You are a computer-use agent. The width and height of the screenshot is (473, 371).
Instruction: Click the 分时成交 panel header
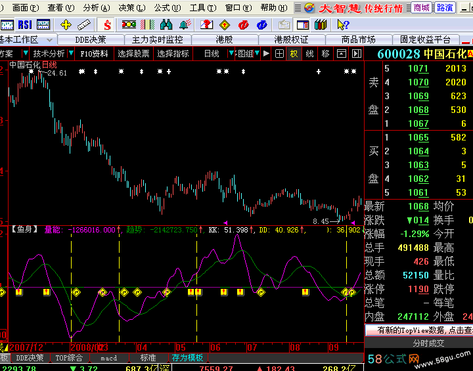(428, 343)
